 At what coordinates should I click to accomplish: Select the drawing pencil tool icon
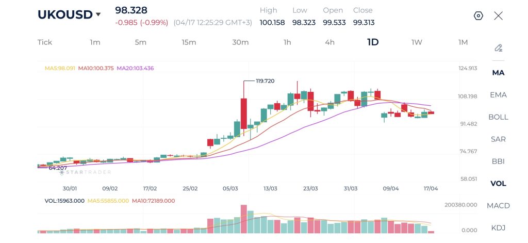click(498, 48)
